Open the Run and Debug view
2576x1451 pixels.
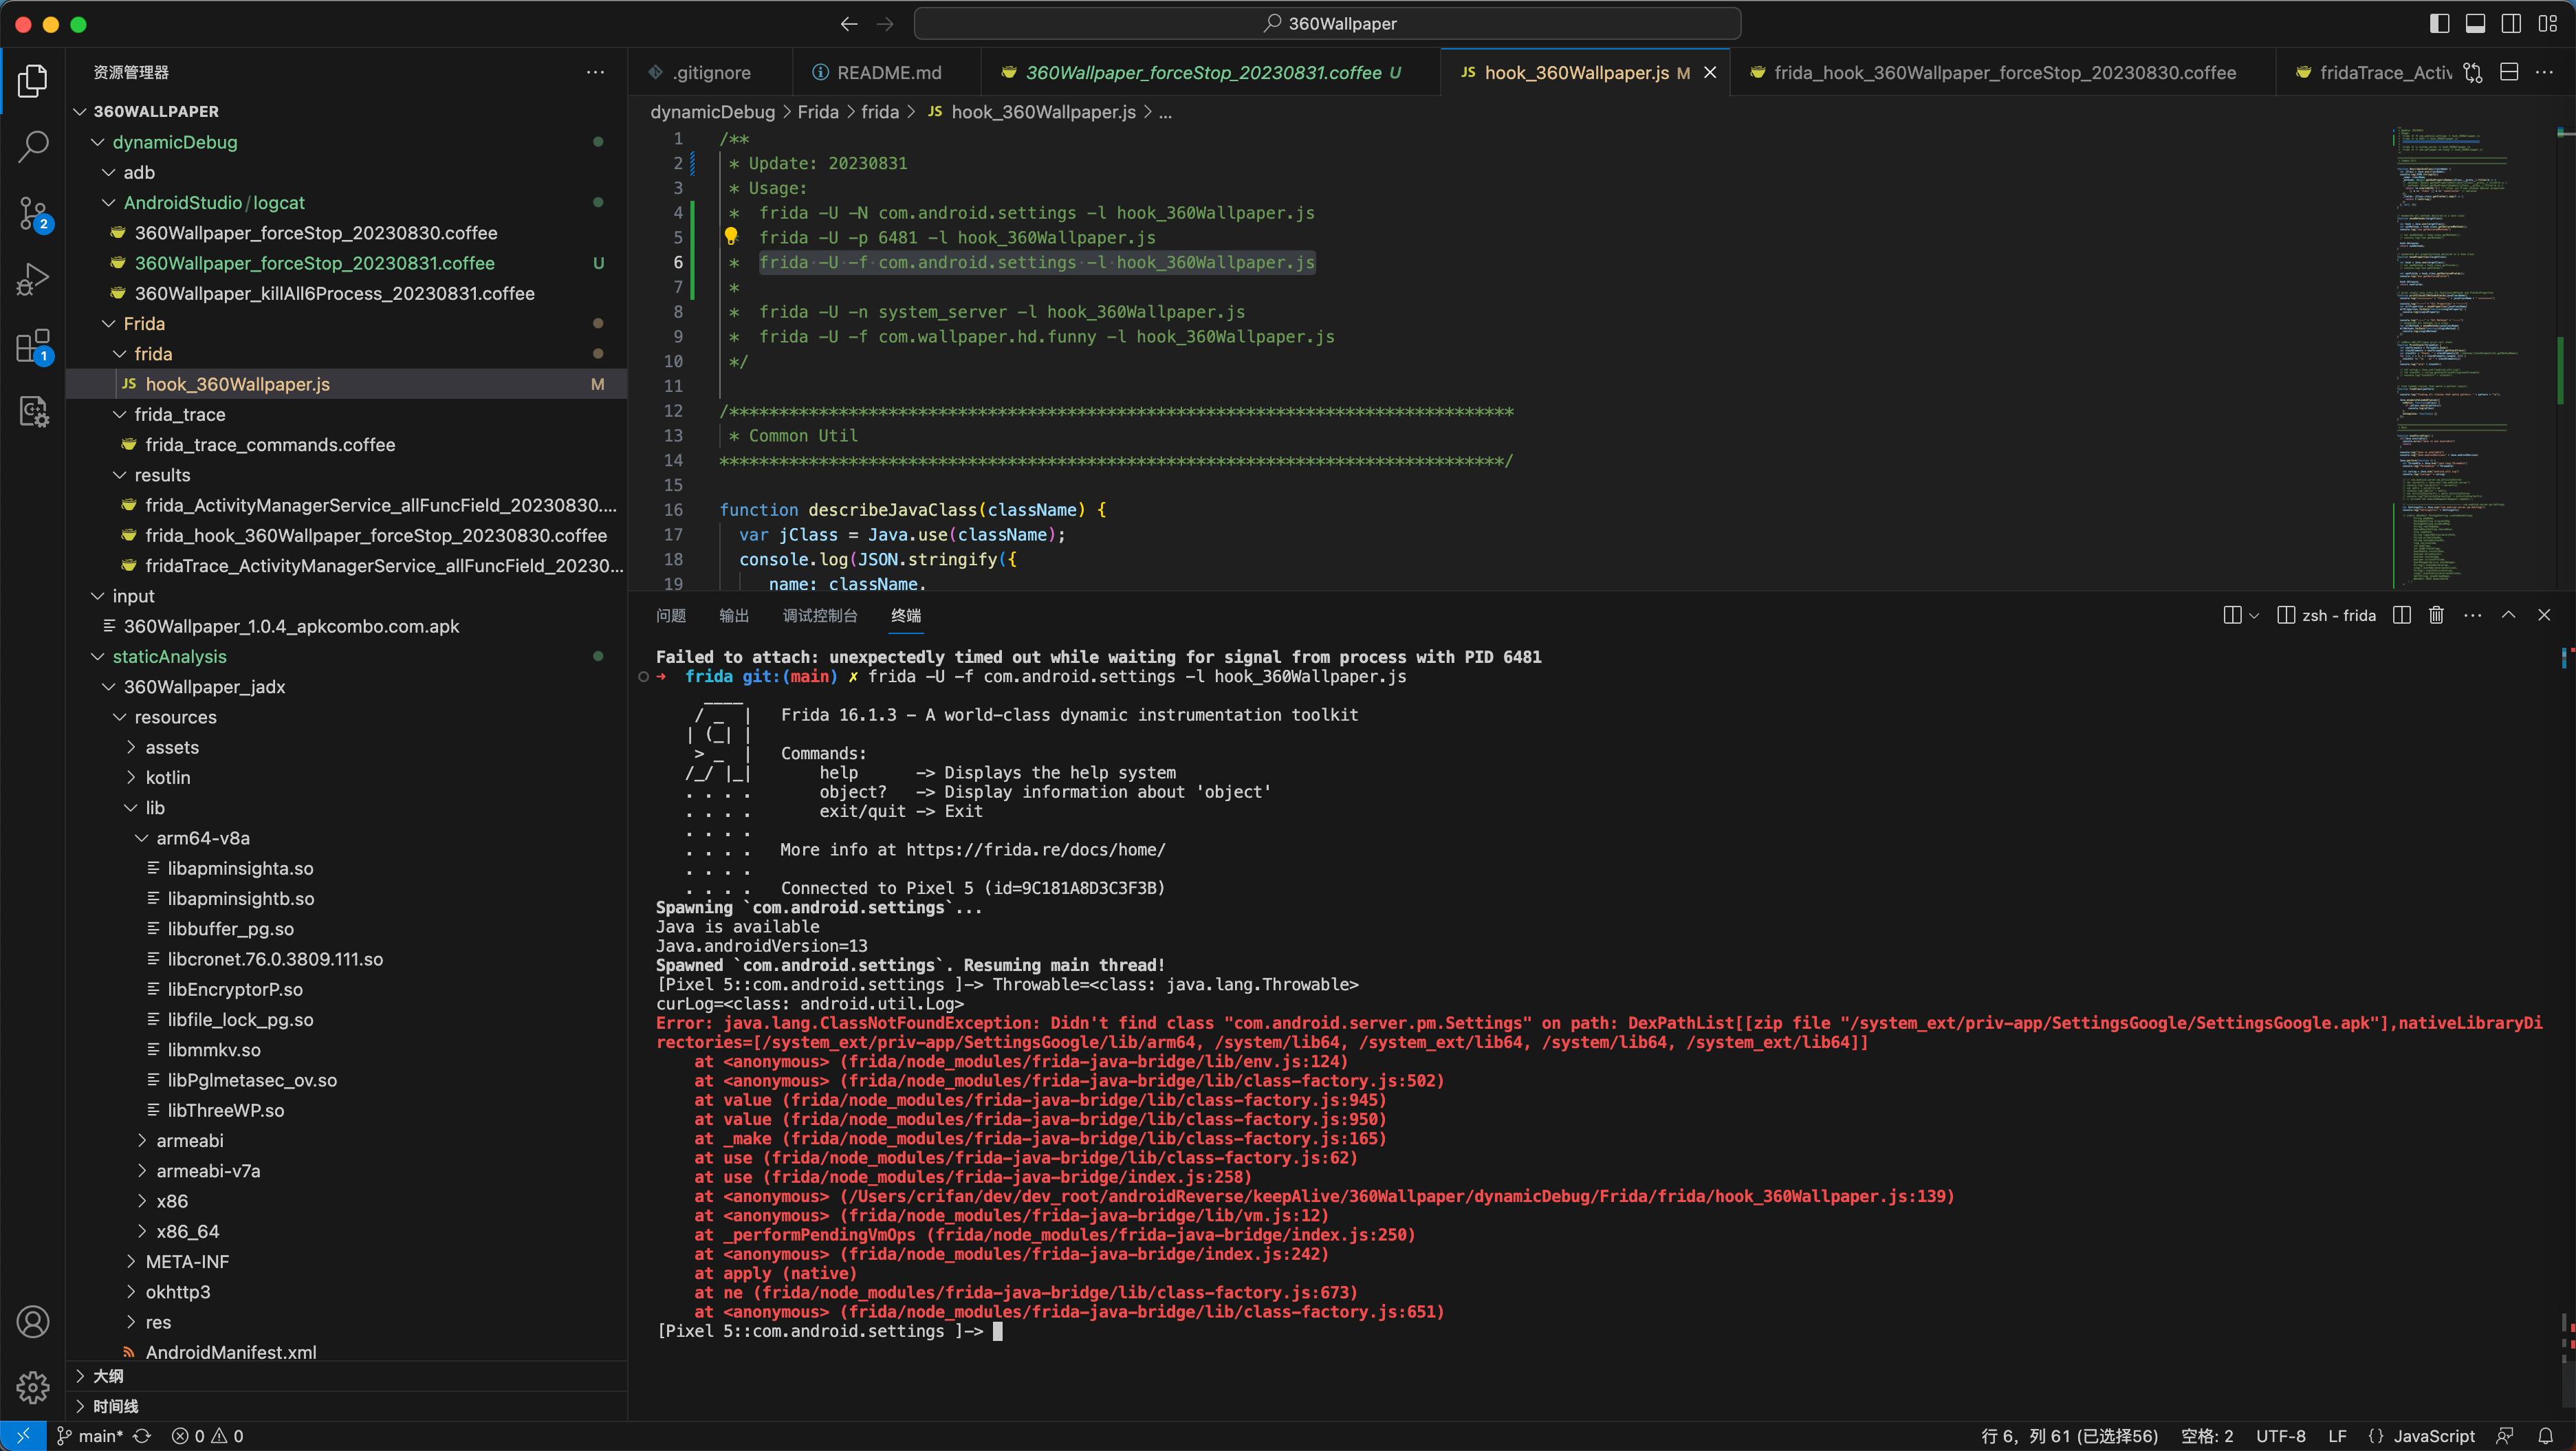33,278
